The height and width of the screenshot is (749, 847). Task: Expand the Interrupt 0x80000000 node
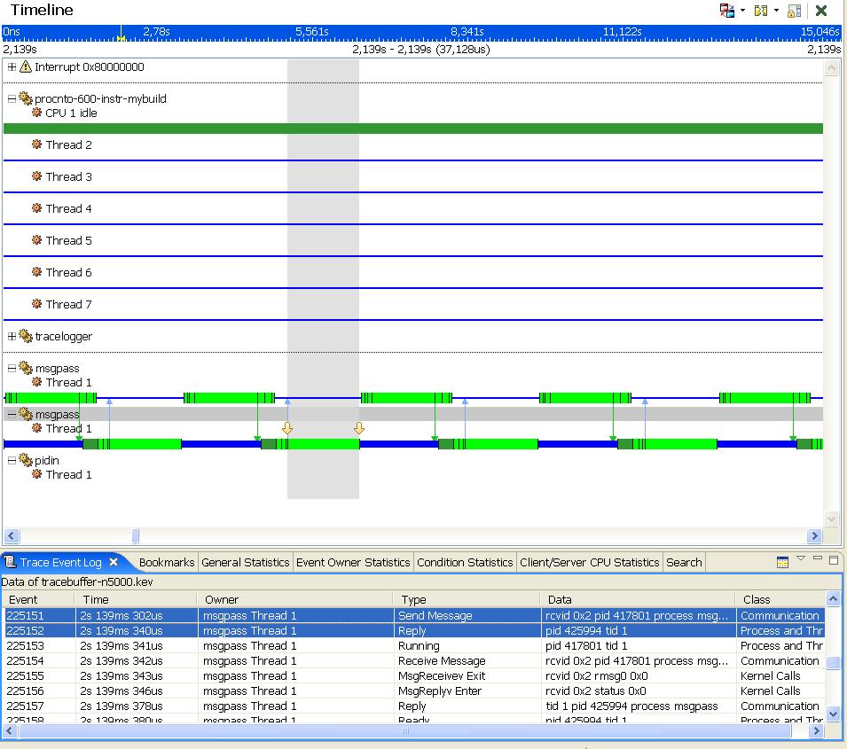pyautogui.click(x=12, y=67)
